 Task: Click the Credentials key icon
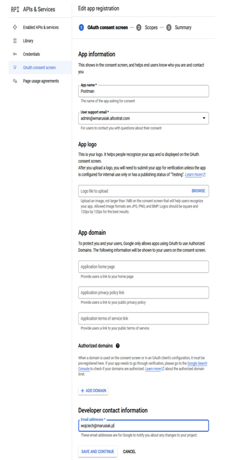pos(15,54)
